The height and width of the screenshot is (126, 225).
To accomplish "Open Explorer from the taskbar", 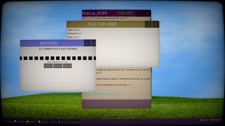I will coord(31,122).
